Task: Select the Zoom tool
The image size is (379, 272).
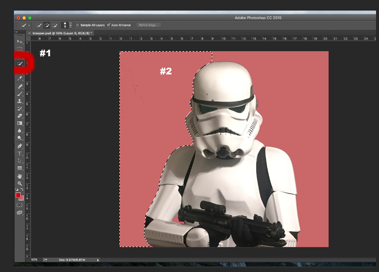Action: 19,184
